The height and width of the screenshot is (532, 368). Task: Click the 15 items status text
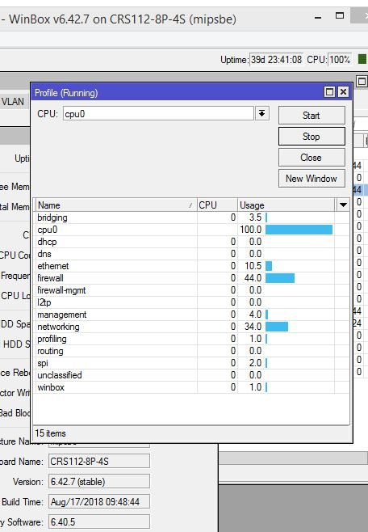point(50,433)
